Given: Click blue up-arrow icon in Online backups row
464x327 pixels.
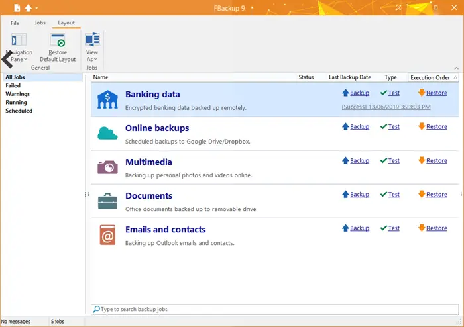Looking at the screenshot, I should pos(345,126).
